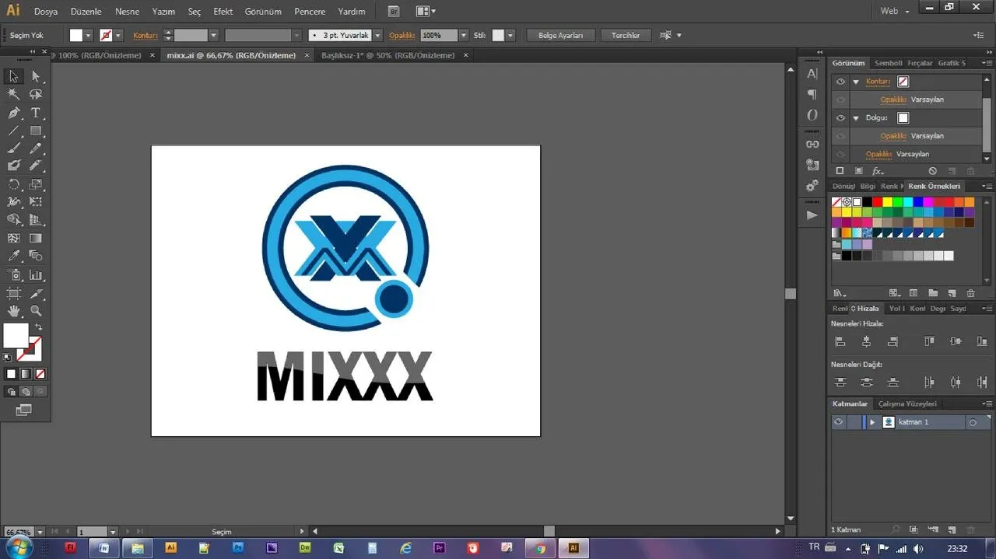This screenshot has height=559, width=996.
Task: Click the Opaklık link in control bar
Action: click(402, 35)
